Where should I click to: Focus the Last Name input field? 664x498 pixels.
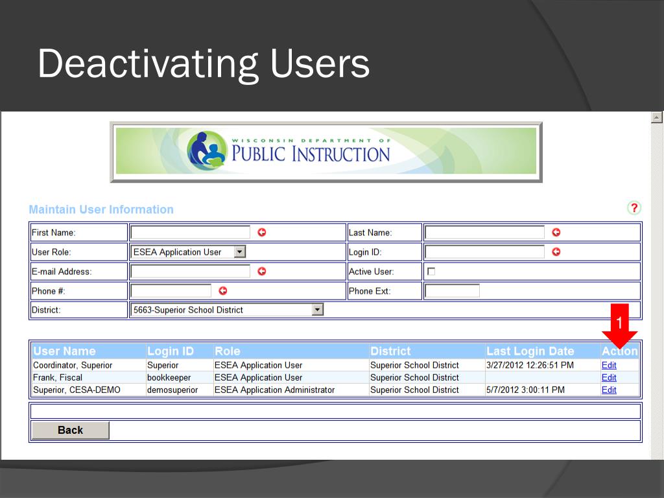click(x=484, y=232)
